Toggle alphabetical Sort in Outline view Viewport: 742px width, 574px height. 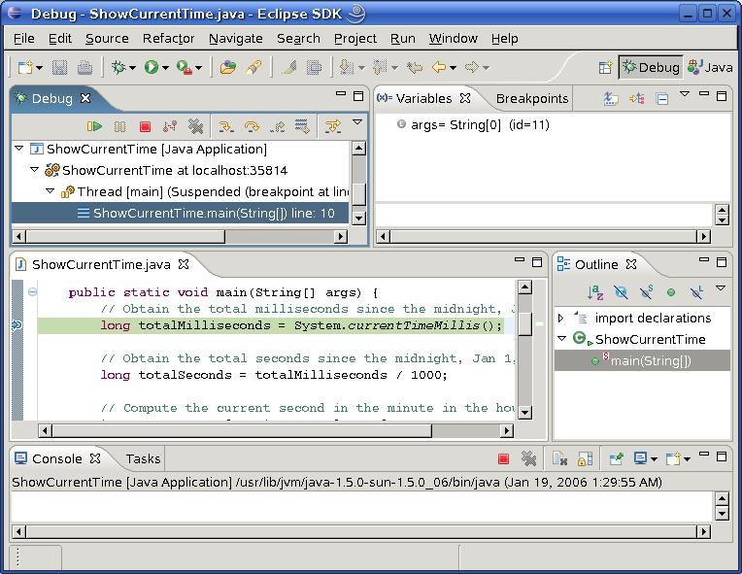point(595,292)
